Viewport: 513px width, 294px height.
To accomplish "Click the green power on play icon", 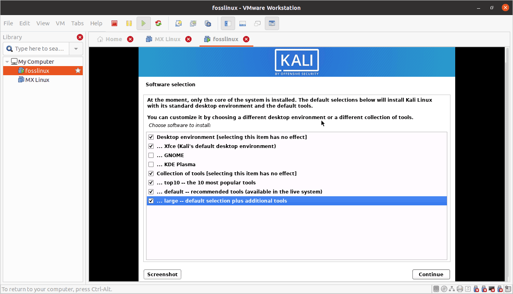I will pos(144,23).
